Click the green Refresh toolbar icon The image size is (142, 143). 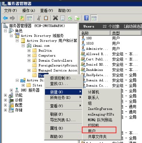[x=70, y=18]
